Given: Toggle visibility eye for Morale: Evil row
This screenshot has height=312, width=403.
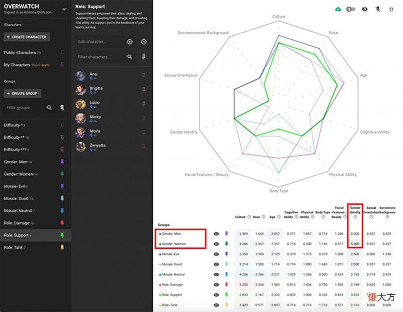Looking at the screenshot, I should tap(216, 254).
